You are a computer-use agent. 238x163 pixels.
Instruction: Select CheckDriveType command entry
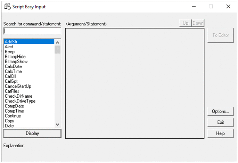(29, 101)
